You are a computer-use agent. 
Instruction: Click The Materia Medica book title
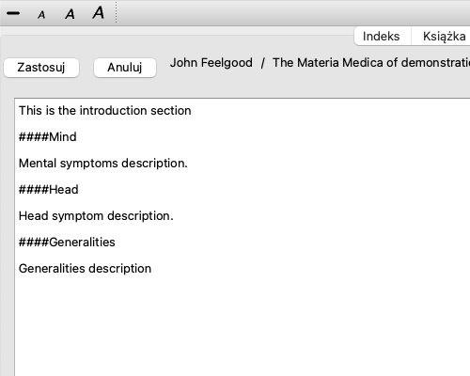pyautogui.click(x=371, y=63)
